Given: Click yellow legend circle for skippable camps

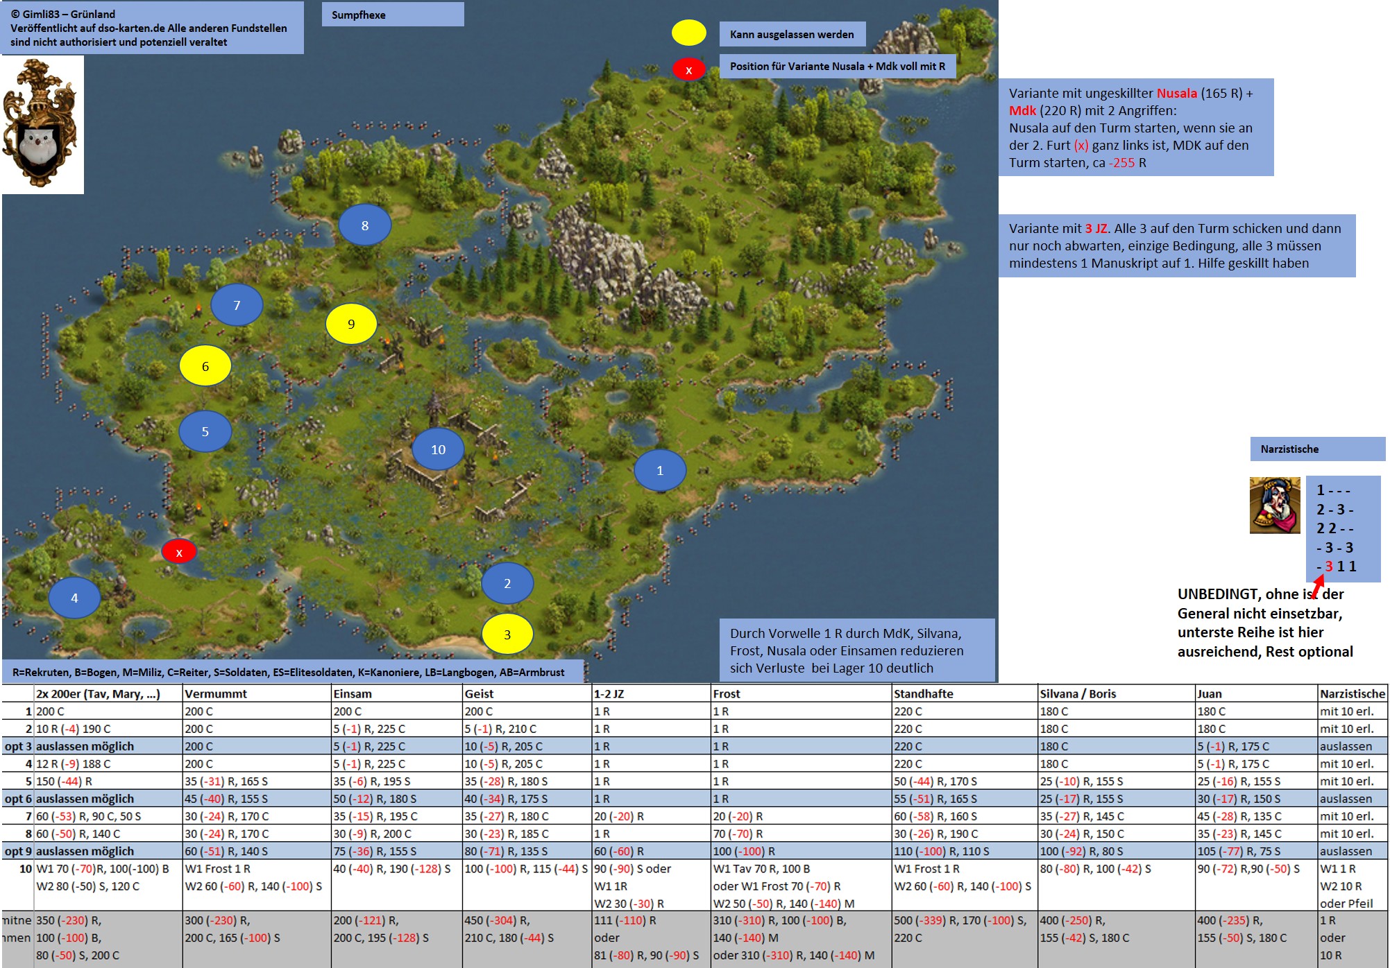Looking at the screenshot, I should tap(688, 33).
